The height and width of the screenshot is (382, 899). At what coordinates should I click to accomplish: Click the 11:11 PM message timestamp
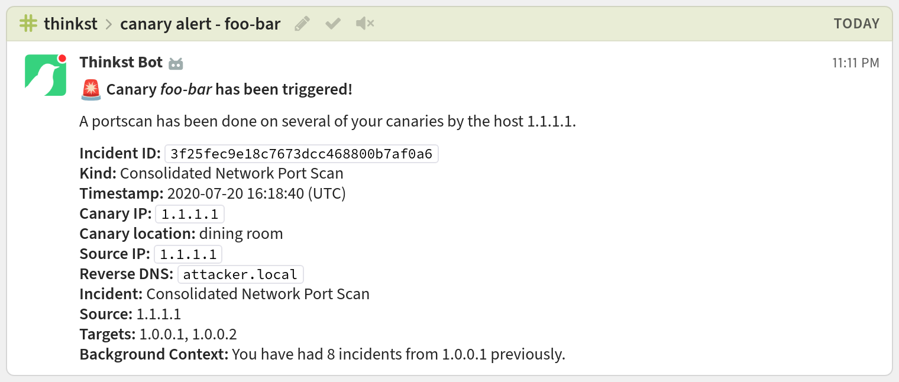click(x=855, y=63)
